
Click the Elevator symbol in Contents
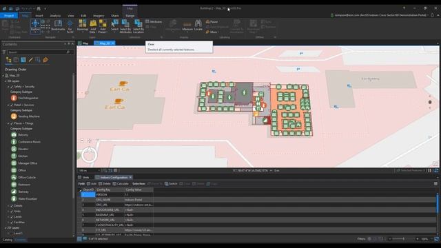coord(14,149)
